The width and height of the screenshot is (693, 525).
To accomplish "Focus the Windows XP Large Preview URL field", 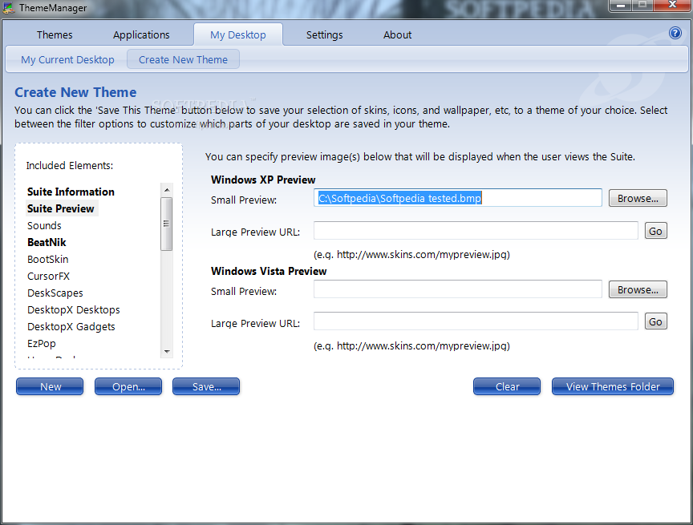I will click(x=476, y=231).
